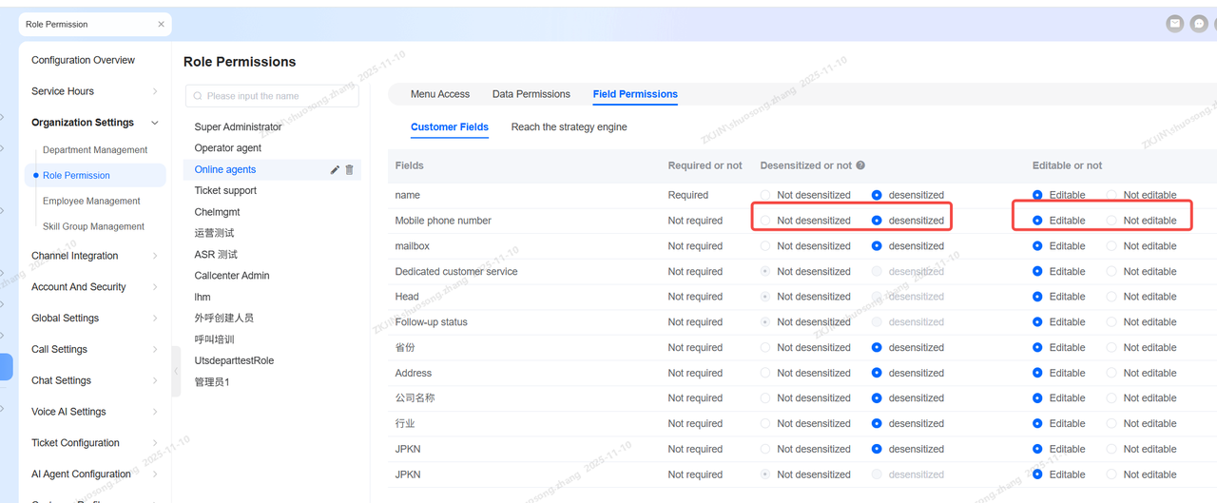
Task: Click the role name search input field
Action: pyautogui.click(x=276, y=96)
